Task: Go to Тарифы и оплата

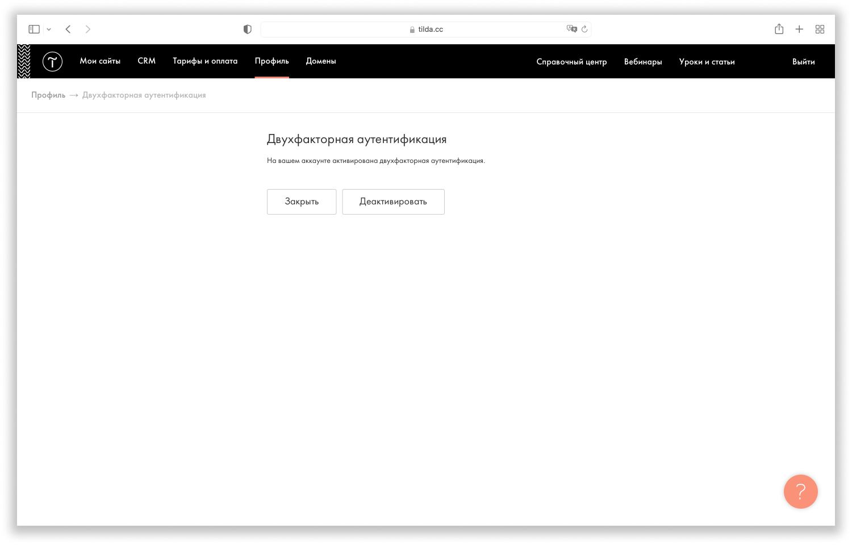Action: pos(205,61)
